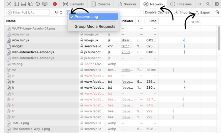This screenshot has height=133, width=221.
Task: Open device settings monitor icon
Action: tap(45, 4)
